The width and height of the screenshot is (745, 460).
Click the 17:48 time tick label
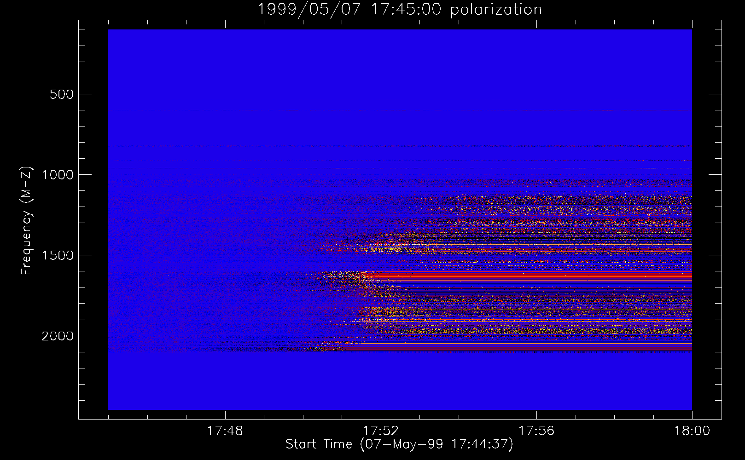[x=225, y=431]
